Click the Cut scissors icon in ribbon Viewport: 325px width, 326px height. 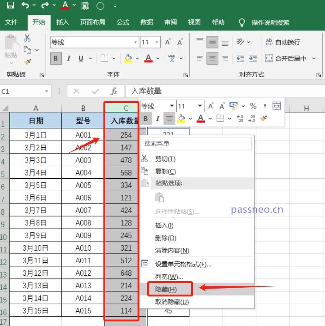27,38
